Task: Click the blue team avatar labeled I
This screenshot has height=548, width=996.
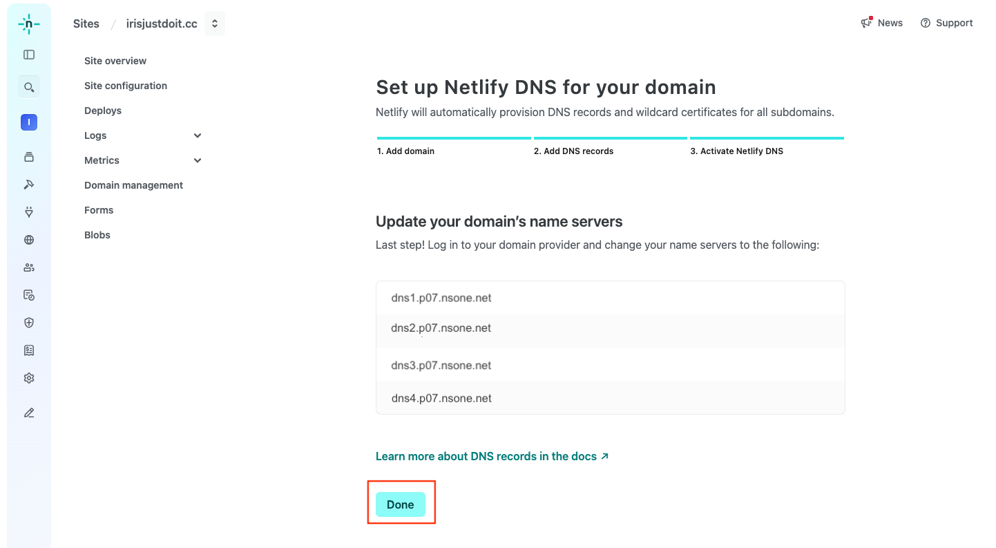Action: pyautogui.click(x=29, y=122)
